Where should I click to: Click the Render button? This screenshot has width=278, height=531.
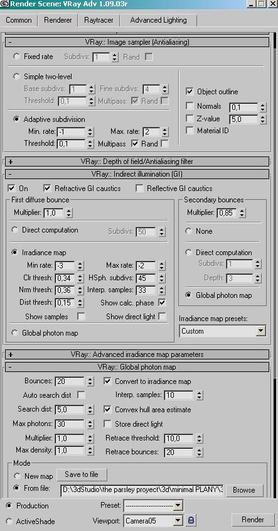click(253, 520)
